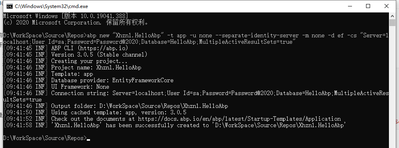
Task: Click the scrollbar up arrow
Action: click(392, 16)
